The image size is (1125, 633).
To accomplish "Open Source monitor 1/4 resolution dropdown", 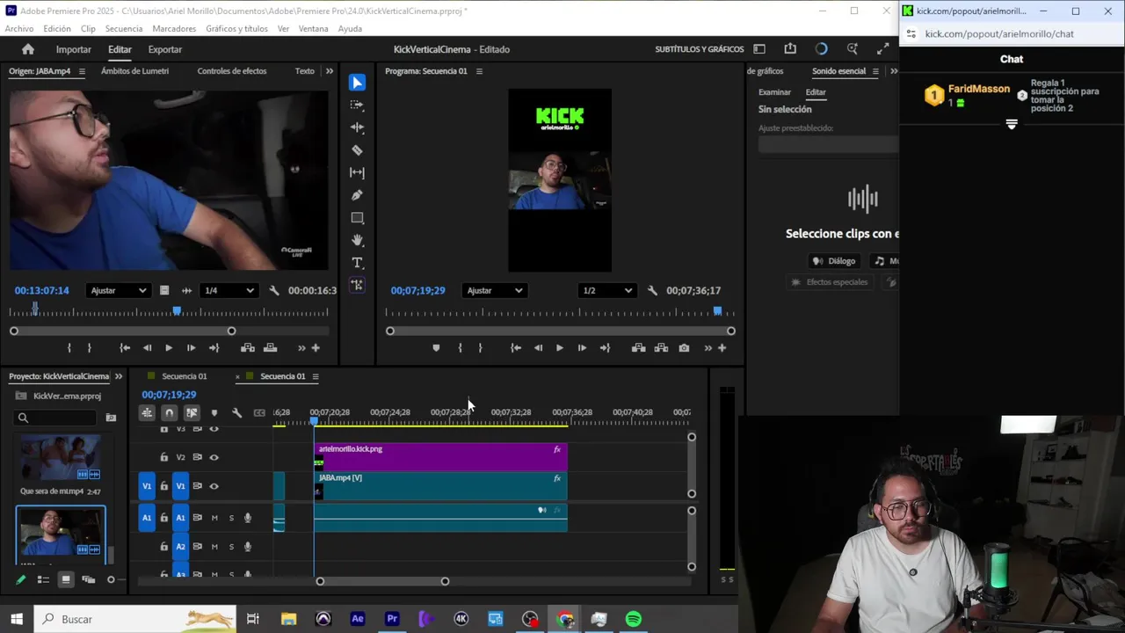I will [229, 290].
